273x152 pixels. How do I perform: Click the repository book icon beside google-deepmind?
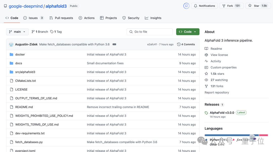5,6
